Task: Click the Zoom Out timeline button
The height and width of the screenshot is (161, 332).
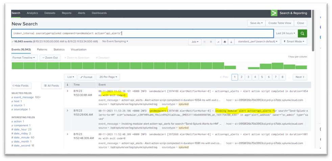Action: click(50, 57)
